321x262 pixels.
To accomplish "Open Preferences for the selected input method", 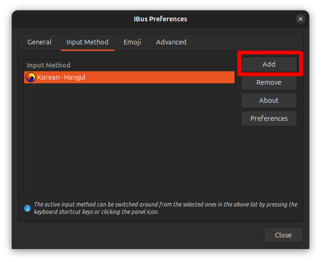I will pos(269,119).
